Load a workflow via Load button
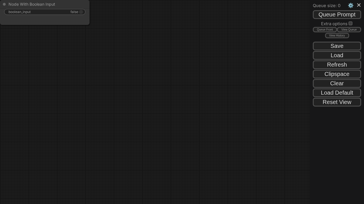The image size is (364, 204). [337, 55]
